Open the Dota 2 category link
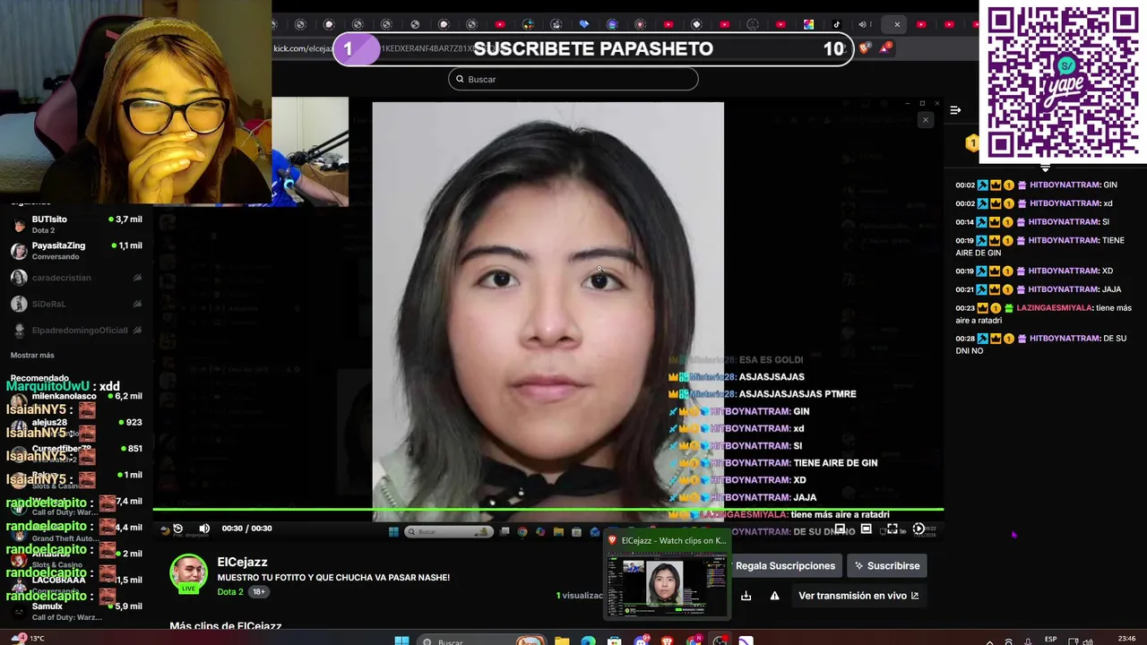 click(x=230, y=592)
